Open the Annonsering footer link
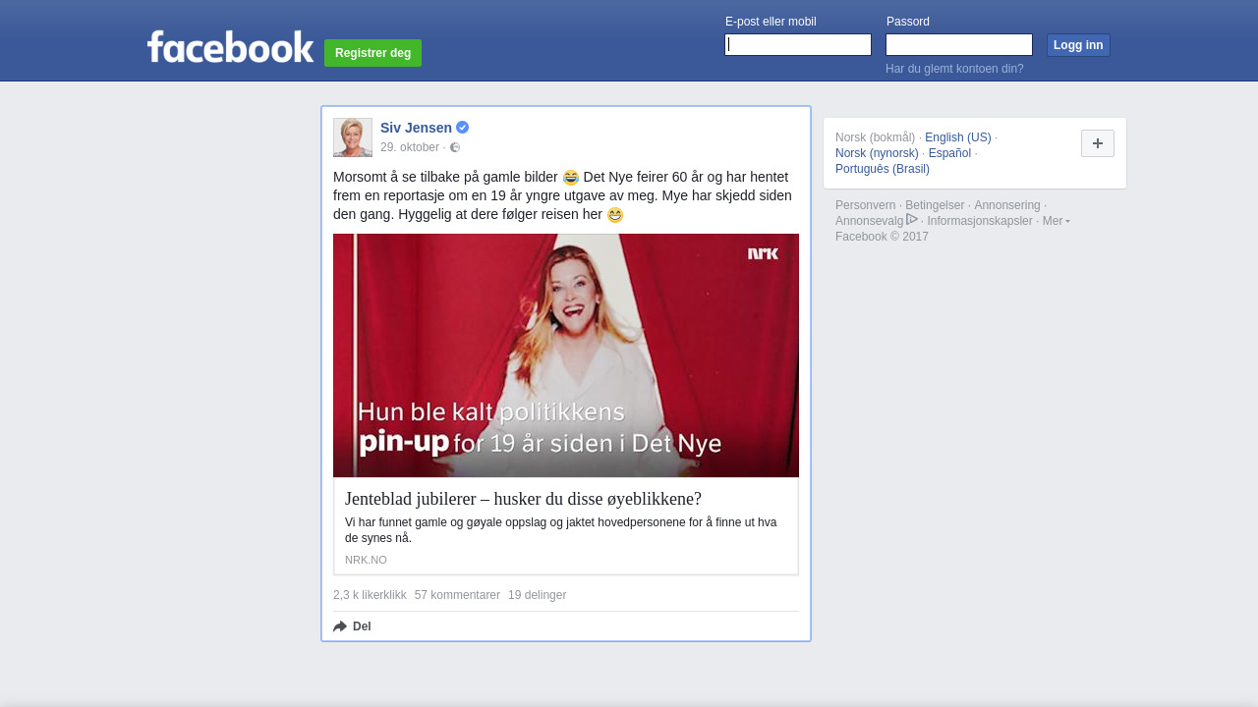The image size is (1258, 707). pyautogui.click(x=1006, y=205)
